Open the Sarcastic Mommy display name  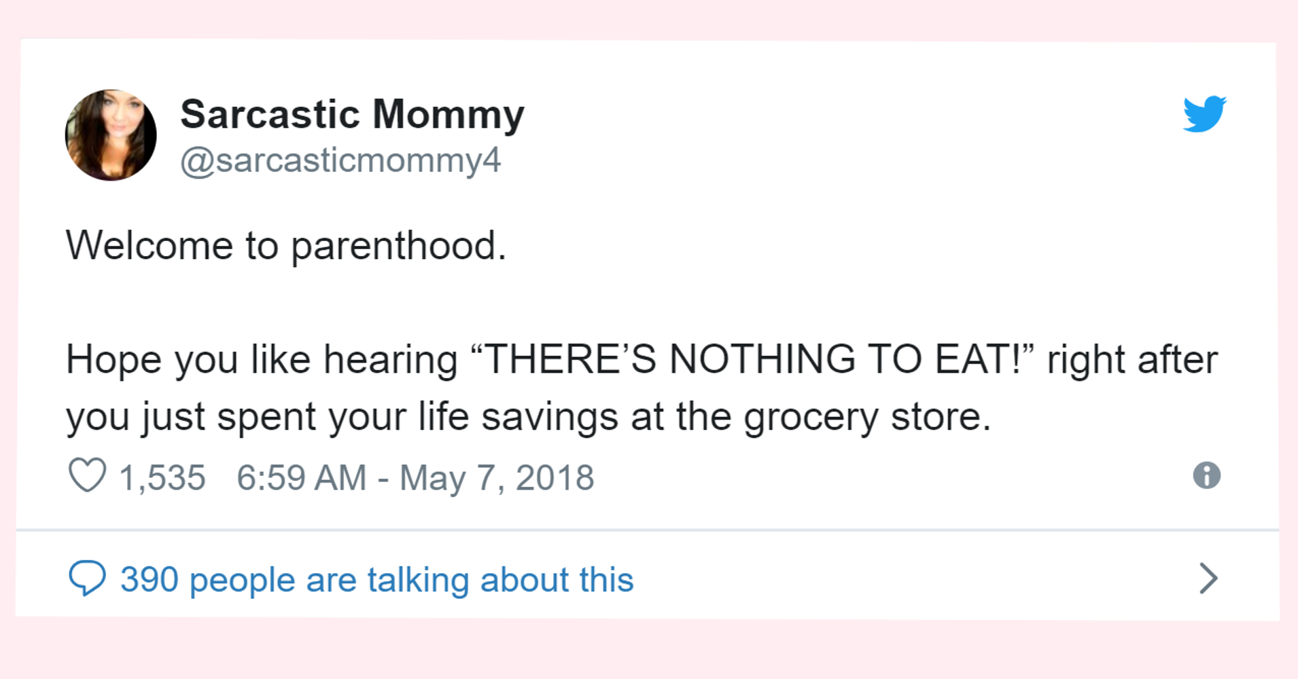pyautogui.click(x=352, y=113)
